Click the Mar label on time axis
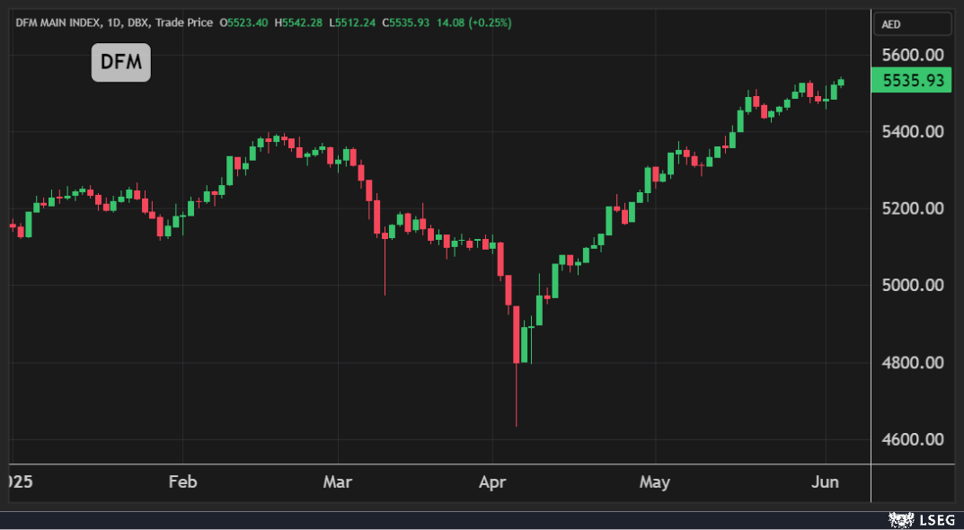964x530 pixels. [338, 481]
